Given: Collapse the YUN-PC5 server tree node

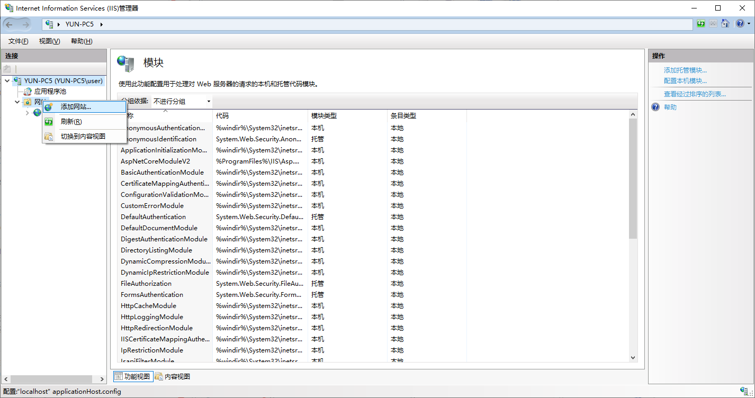Looking at the screenshot, I should [7, 81].
